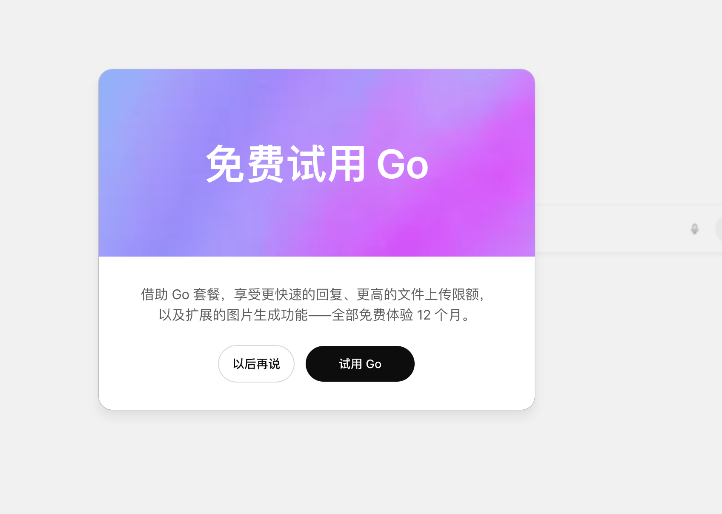The image size is (722, 514).
Task: Click the partially visible round voice button
Action: 719,229
